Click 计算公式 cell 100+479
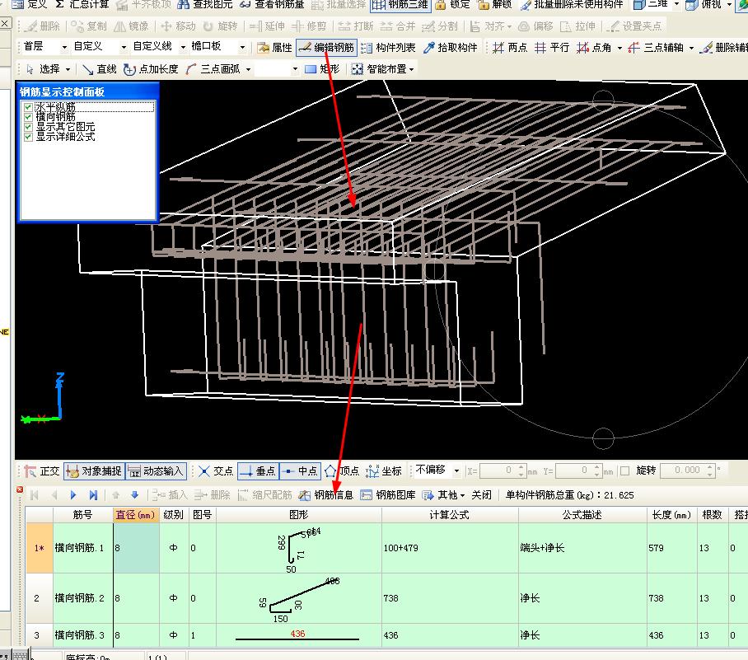 [x=449, y=548]
